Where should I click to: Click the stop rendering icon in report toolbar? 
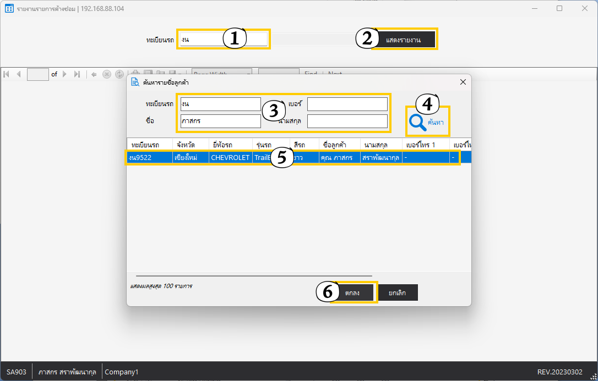coord(107,74)
